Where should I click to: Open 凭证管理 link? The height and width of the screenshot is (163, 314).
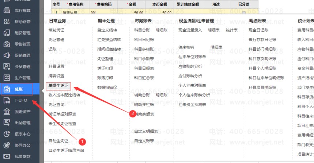click(x=56, y=39)
